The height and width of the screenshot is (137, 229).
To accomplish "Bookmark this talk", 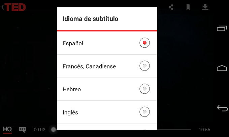I will [188, 7].
